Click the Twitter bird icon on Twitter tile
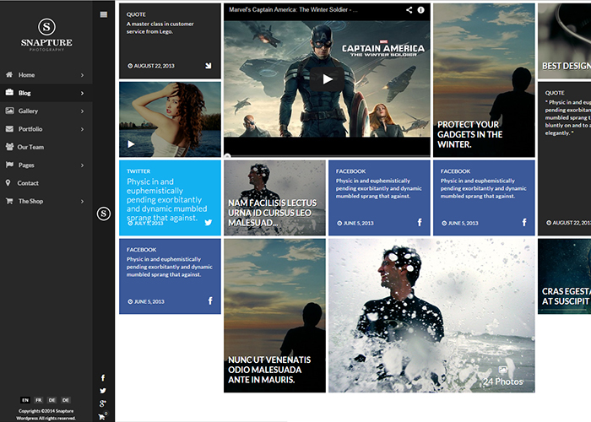Screen dimensions: 591x422 [208, 222]
